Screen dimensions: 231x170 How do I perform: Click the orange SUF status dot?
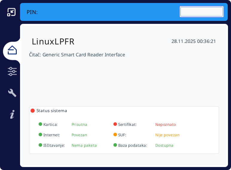pos(115,135)
